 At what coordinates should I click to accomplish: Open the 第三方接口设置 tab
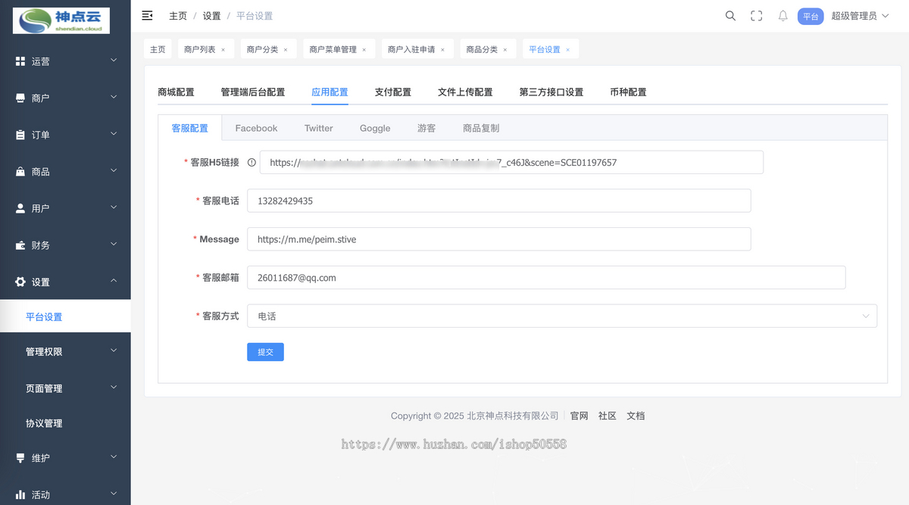coord(551,92)
